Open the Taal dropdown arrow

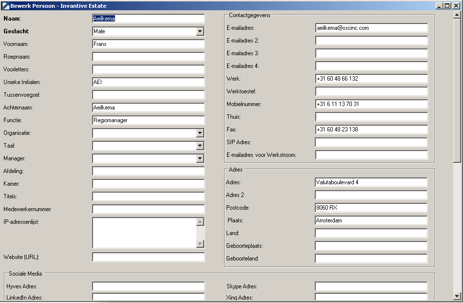200,146
